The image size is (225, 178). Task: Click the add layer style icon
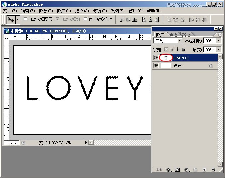tap(169, 170)
